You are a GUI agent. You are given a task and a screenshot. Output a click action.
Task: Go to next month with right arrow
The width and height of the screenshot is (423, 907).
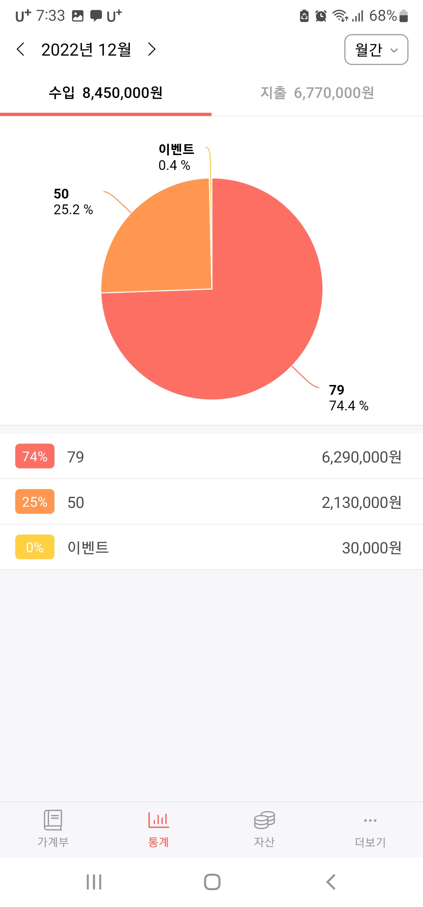coord(152,49)
